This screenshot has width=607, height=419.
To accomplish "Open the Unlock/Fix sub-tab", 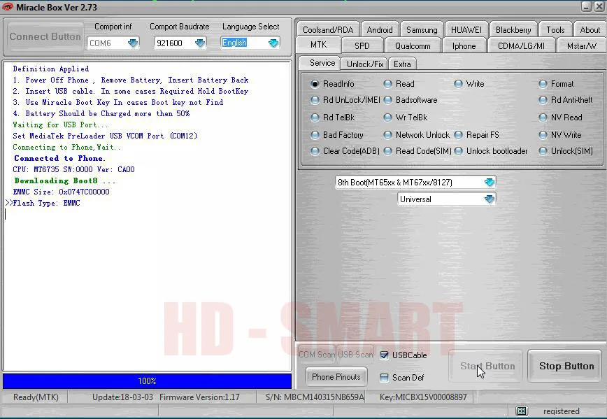I will point(365,64).
